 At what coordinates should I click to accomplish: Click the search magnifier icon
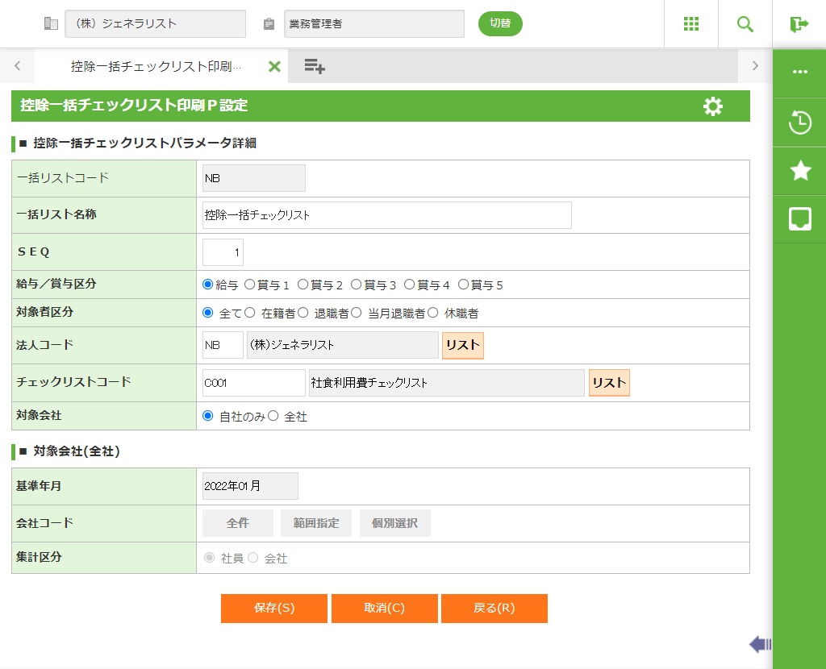(x=745, y=24)
